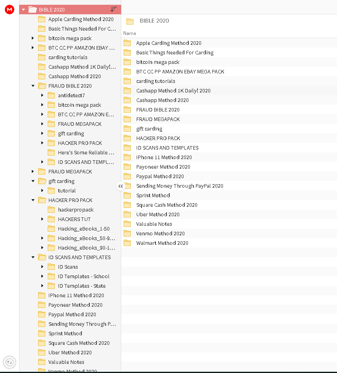Open Cashapp Method 2020 row in list

point(229,100)
